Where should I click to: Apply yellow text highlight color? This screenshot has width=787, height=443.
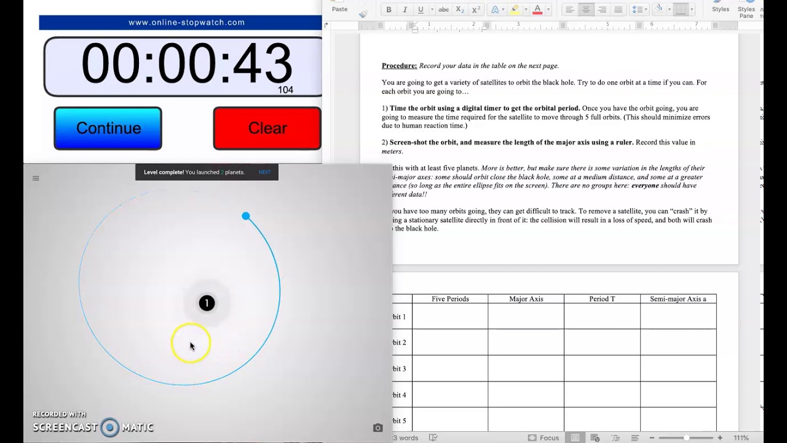[515, 10]
